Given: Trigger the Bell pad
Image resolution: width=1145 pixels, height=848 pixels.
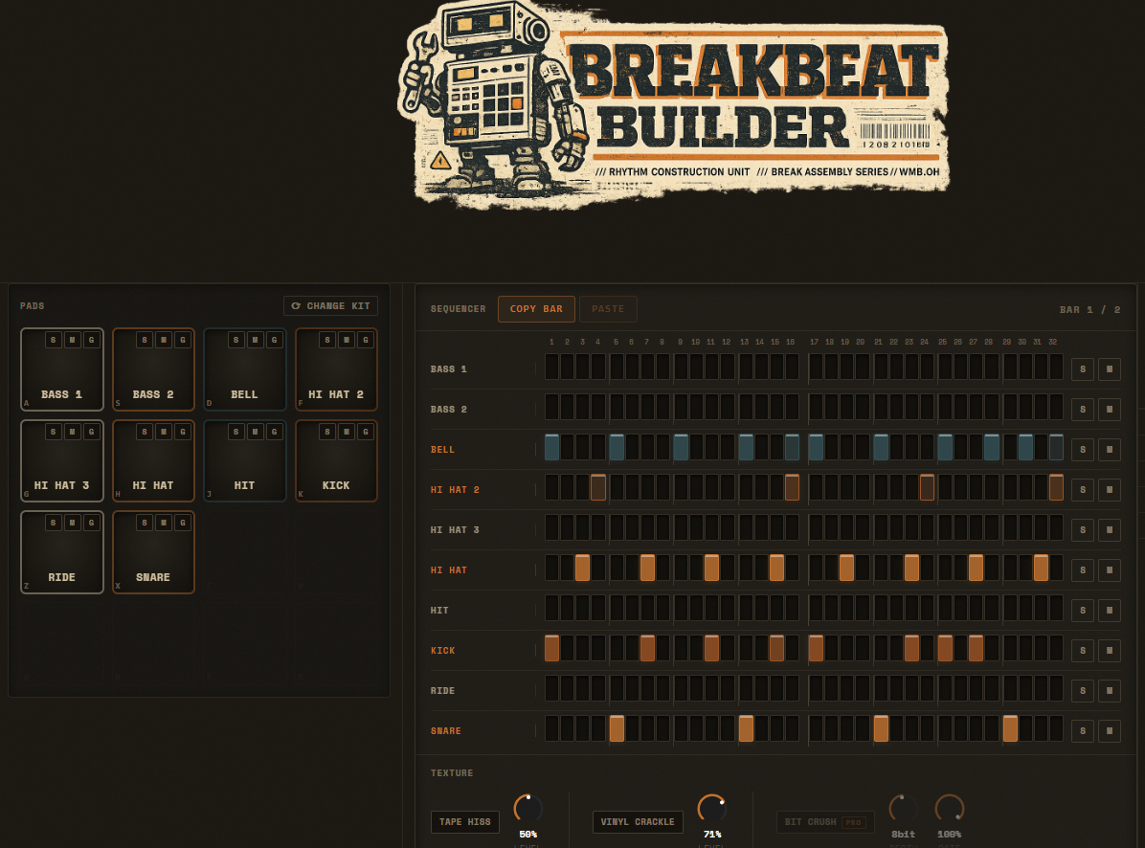Looking at the screenshot, I should tap(245, 370).
